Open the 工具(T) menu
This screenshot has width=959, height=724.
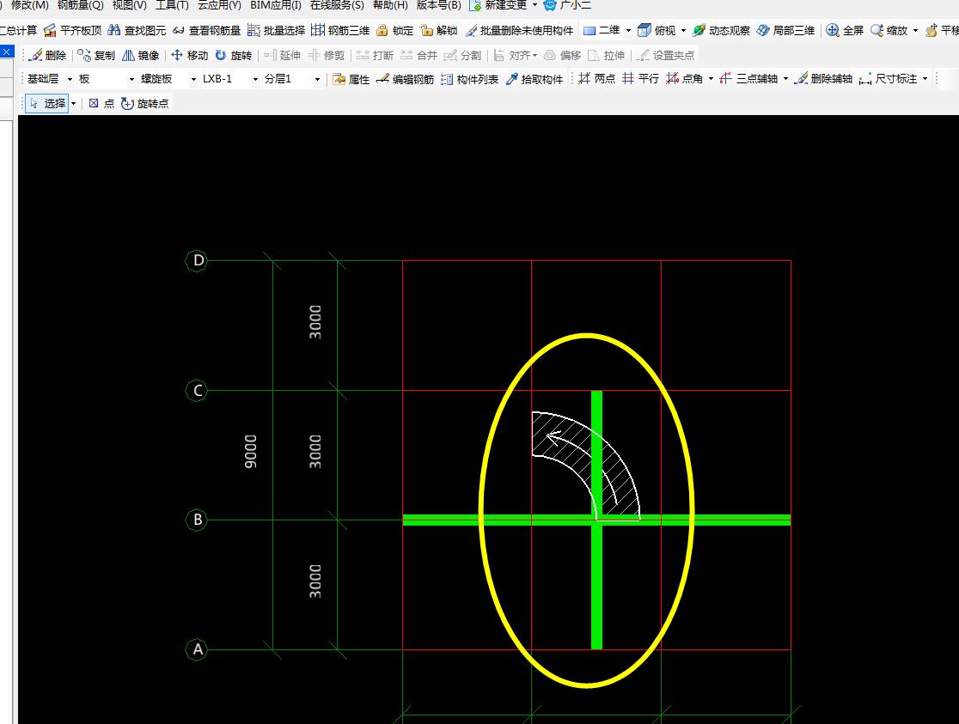tap(172, 5)
